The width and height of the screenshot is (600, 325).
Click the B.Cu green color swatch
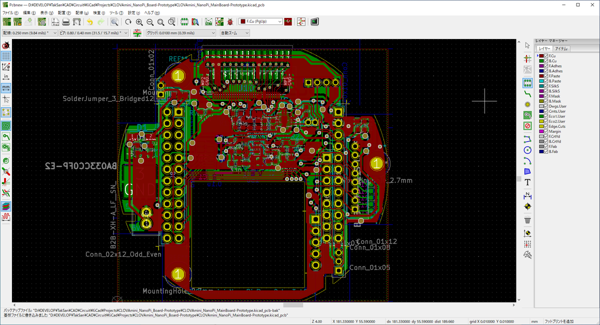541,61
